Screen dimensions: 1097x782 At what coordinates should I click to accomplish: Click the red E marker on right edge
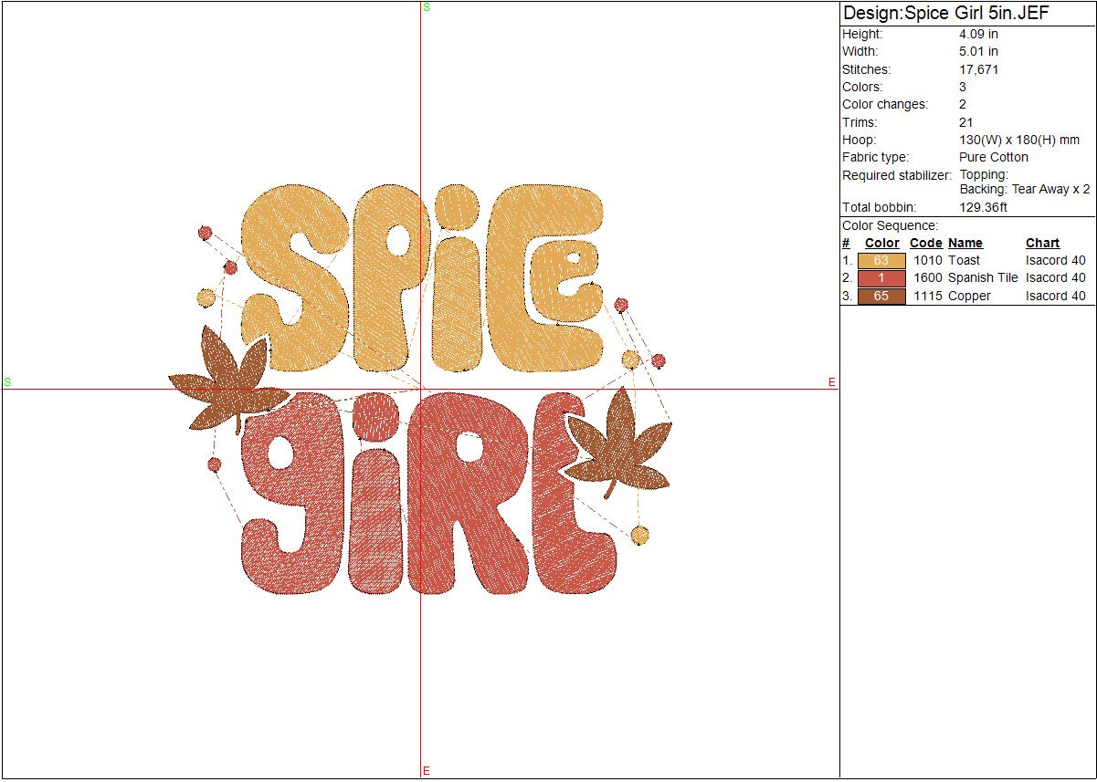[831, 382]
